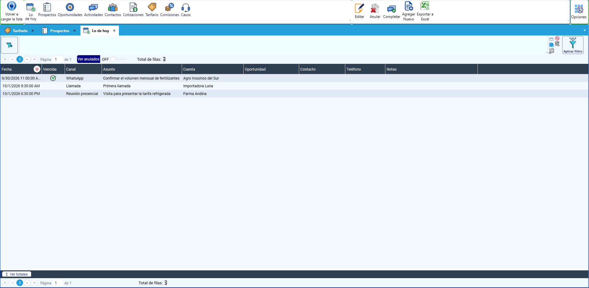
Task: Click the Vencida check mark on the WhatsApp row
Action: [x=53, y=78]
